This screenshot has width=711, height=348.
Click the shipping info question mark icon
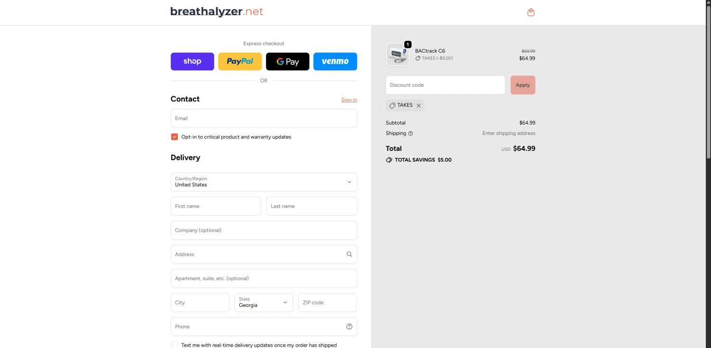coord(410,134)
